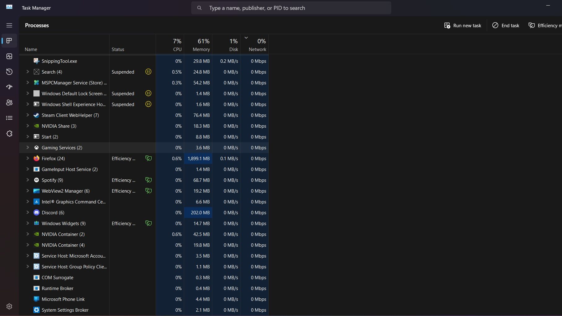This screenshot has height=316, width=562.
Task: Click the efficiency leaf icon for Spotify
Action: (x=149, y=180)
